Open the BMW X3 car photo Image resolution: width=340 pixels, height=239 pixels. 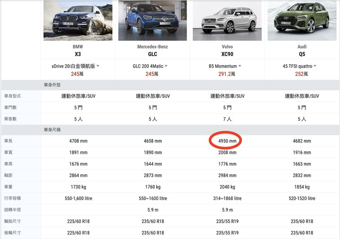[78, 20]
